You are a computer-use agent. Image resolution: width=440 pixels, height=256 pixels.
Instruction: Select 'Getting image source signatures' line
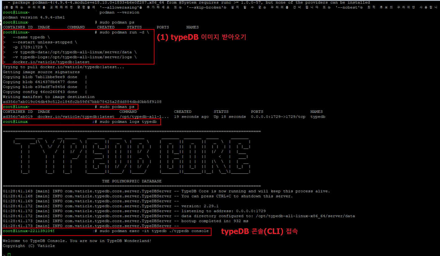point(41,72)
